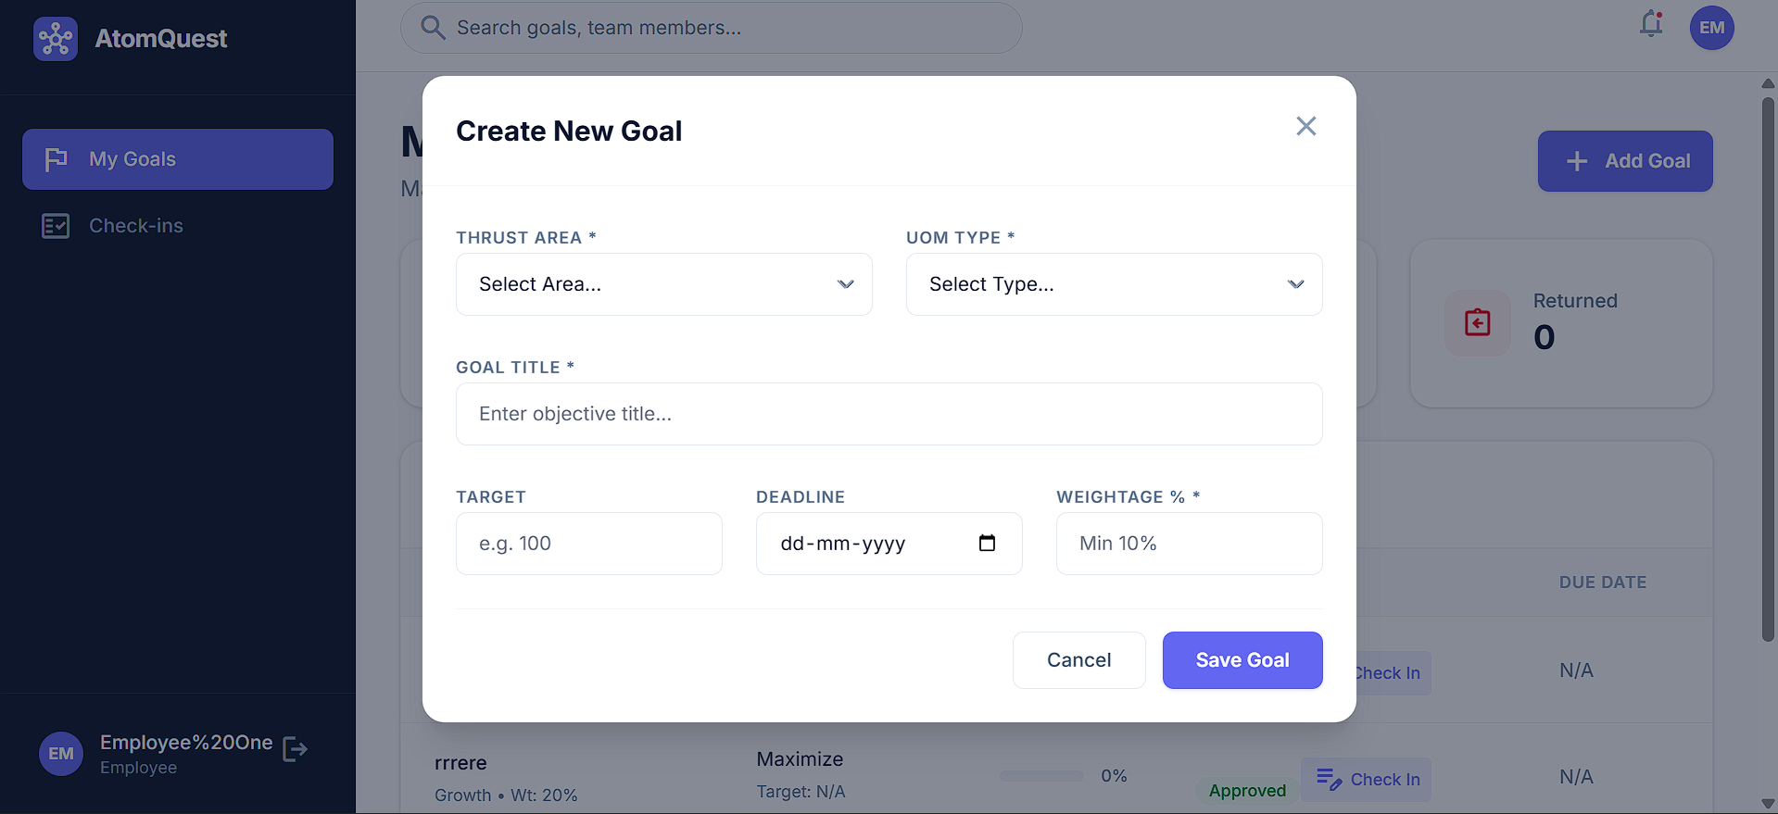Click the 'Maximize' text in rrrere row
Viewport: 1778px width, 814px height.
[x=800, y=759]
